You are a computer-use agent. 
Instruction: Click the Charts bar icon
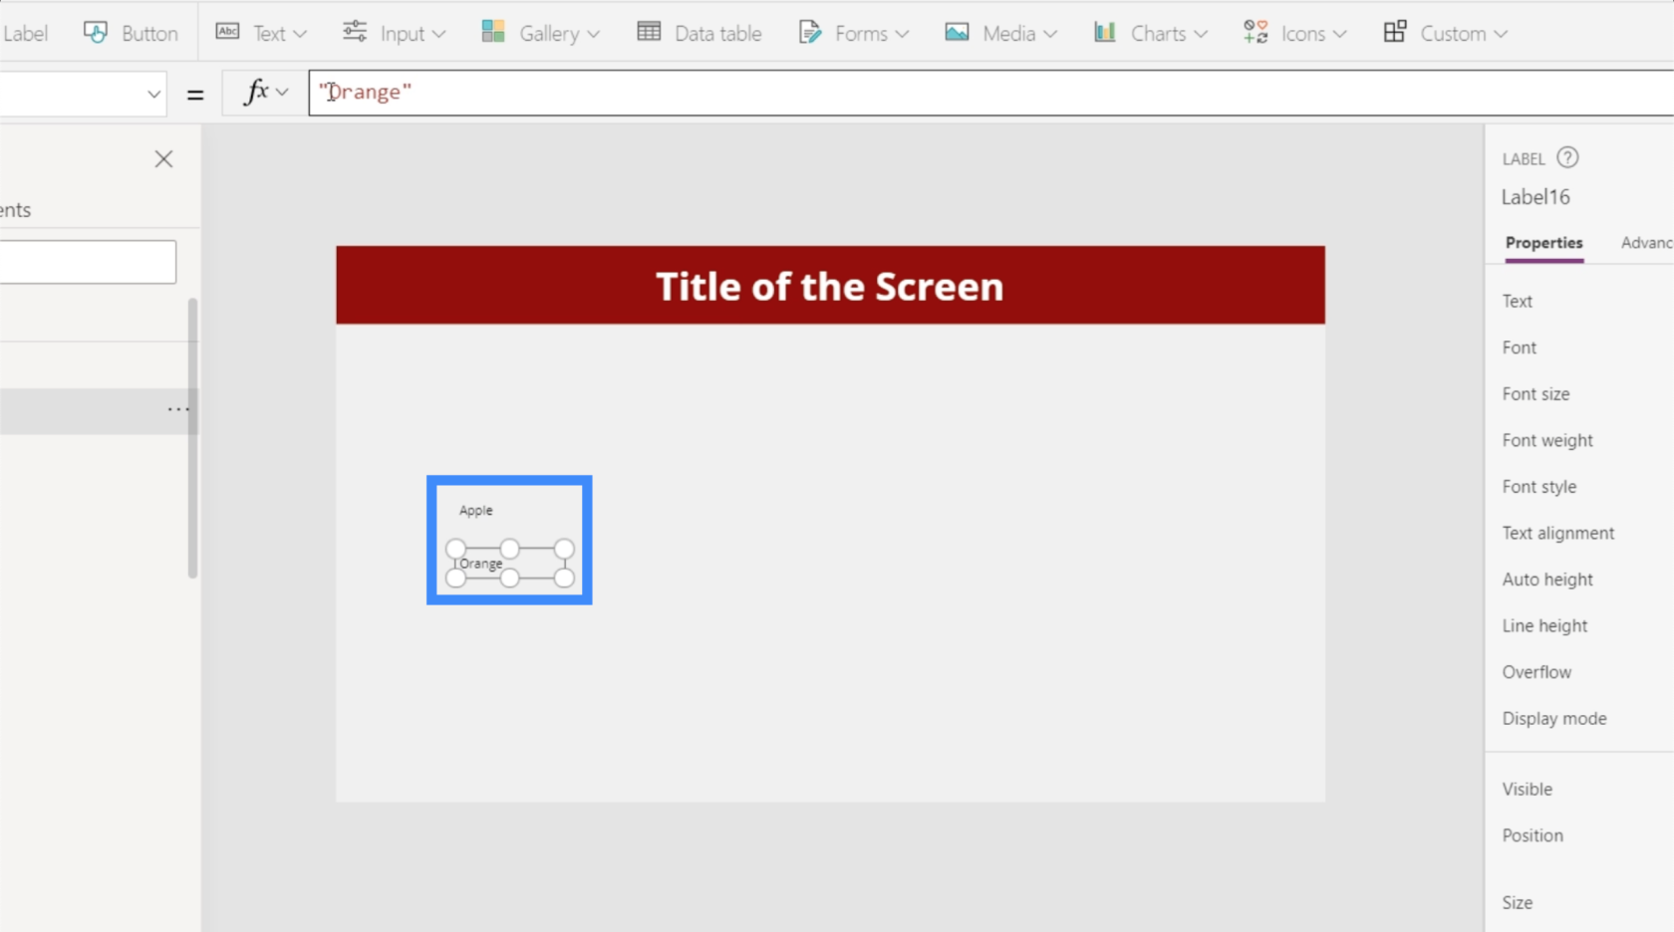(x=1104, y=32)
